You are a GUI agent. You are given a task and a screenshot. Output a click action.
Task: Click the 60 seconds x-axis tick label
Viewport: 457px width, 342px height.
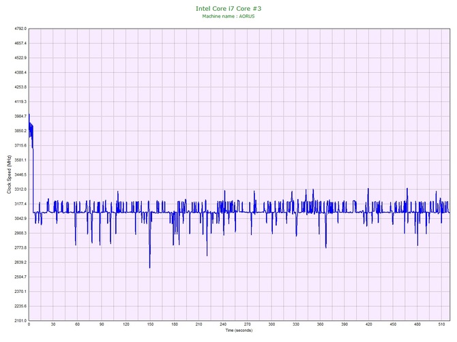tap(77, 324)
